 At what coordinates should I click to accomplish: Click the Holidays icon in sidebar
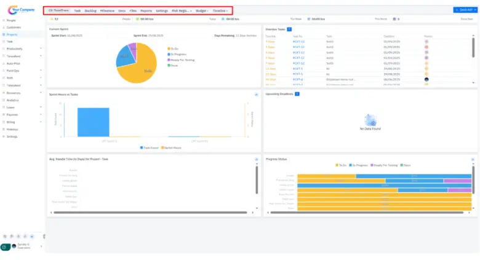pos(4,130)
